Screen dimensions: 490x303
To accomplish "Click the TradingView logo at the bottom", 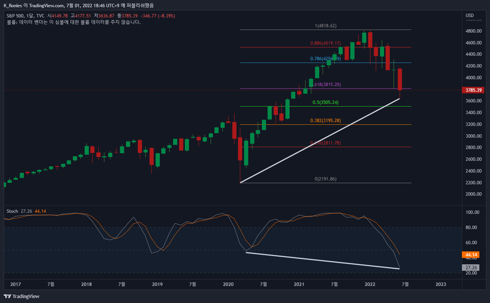I will coord(22,296).
